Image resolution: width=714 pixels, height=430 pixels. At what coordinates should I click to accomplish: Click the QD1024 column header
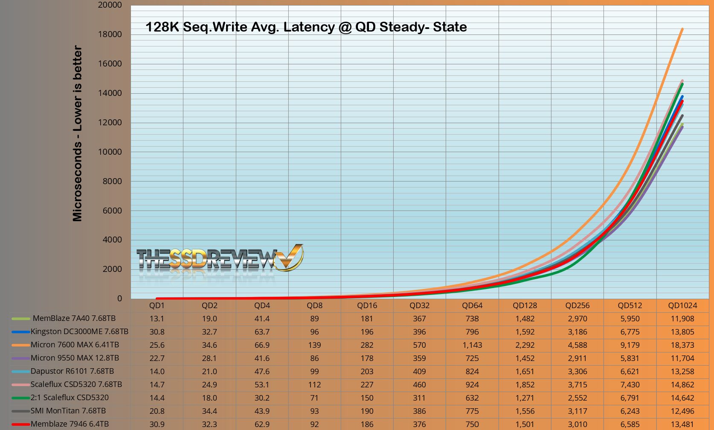click(x=682, y=306)
